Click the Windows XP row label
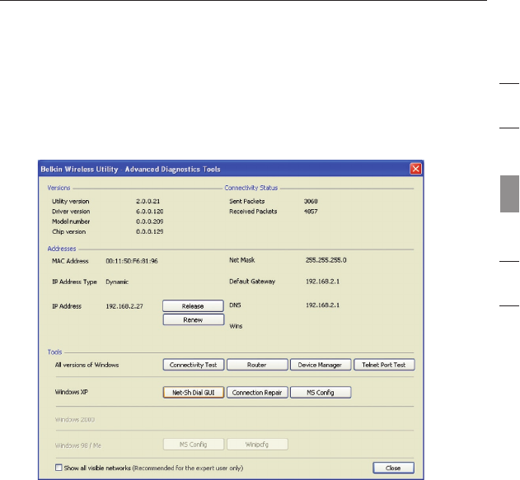 click(72, 392)
